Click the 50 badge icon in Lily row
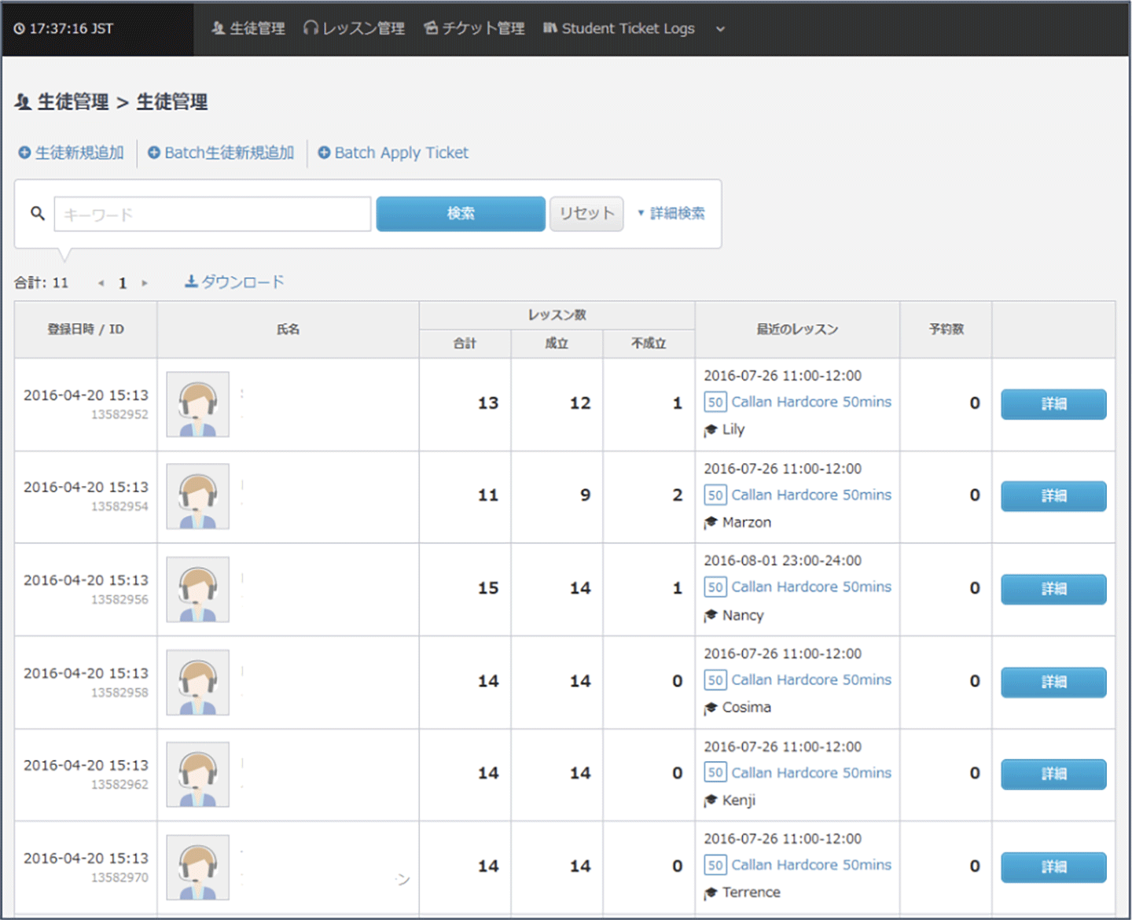Screen dimensions: 1132x920 715,402
